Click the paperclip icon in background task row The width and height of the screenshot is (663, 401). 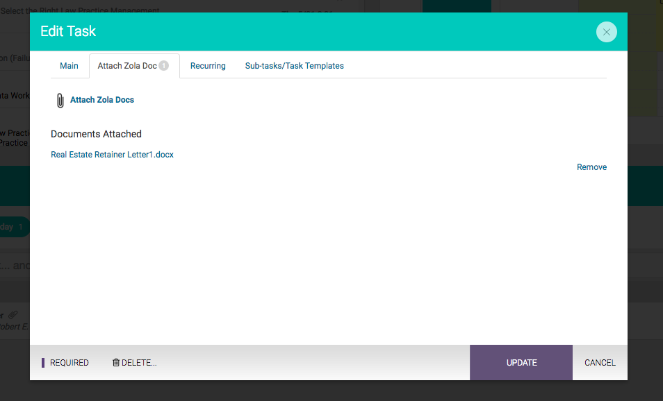(x=13, y=314)
